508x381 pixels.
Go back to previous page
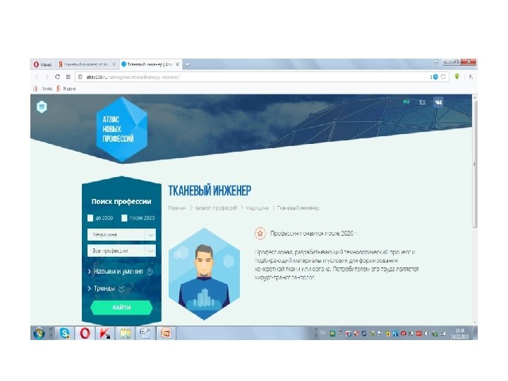(37, 77)
